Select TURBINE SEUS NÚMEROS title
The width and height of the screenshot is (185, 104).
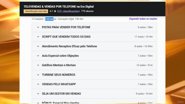[x=58, y=75]
